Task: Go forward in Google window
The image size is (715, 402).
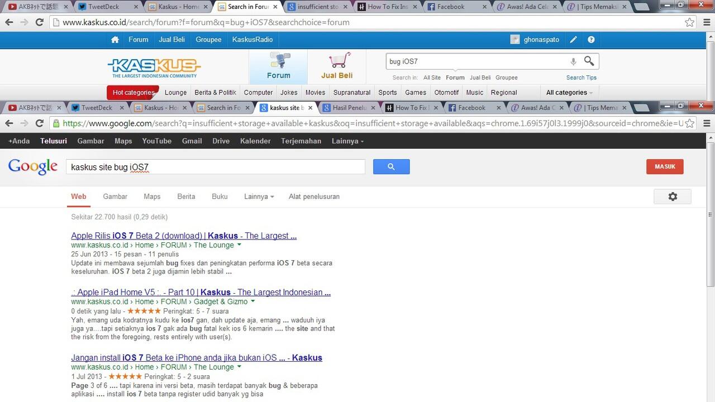Action: point(24,123)
